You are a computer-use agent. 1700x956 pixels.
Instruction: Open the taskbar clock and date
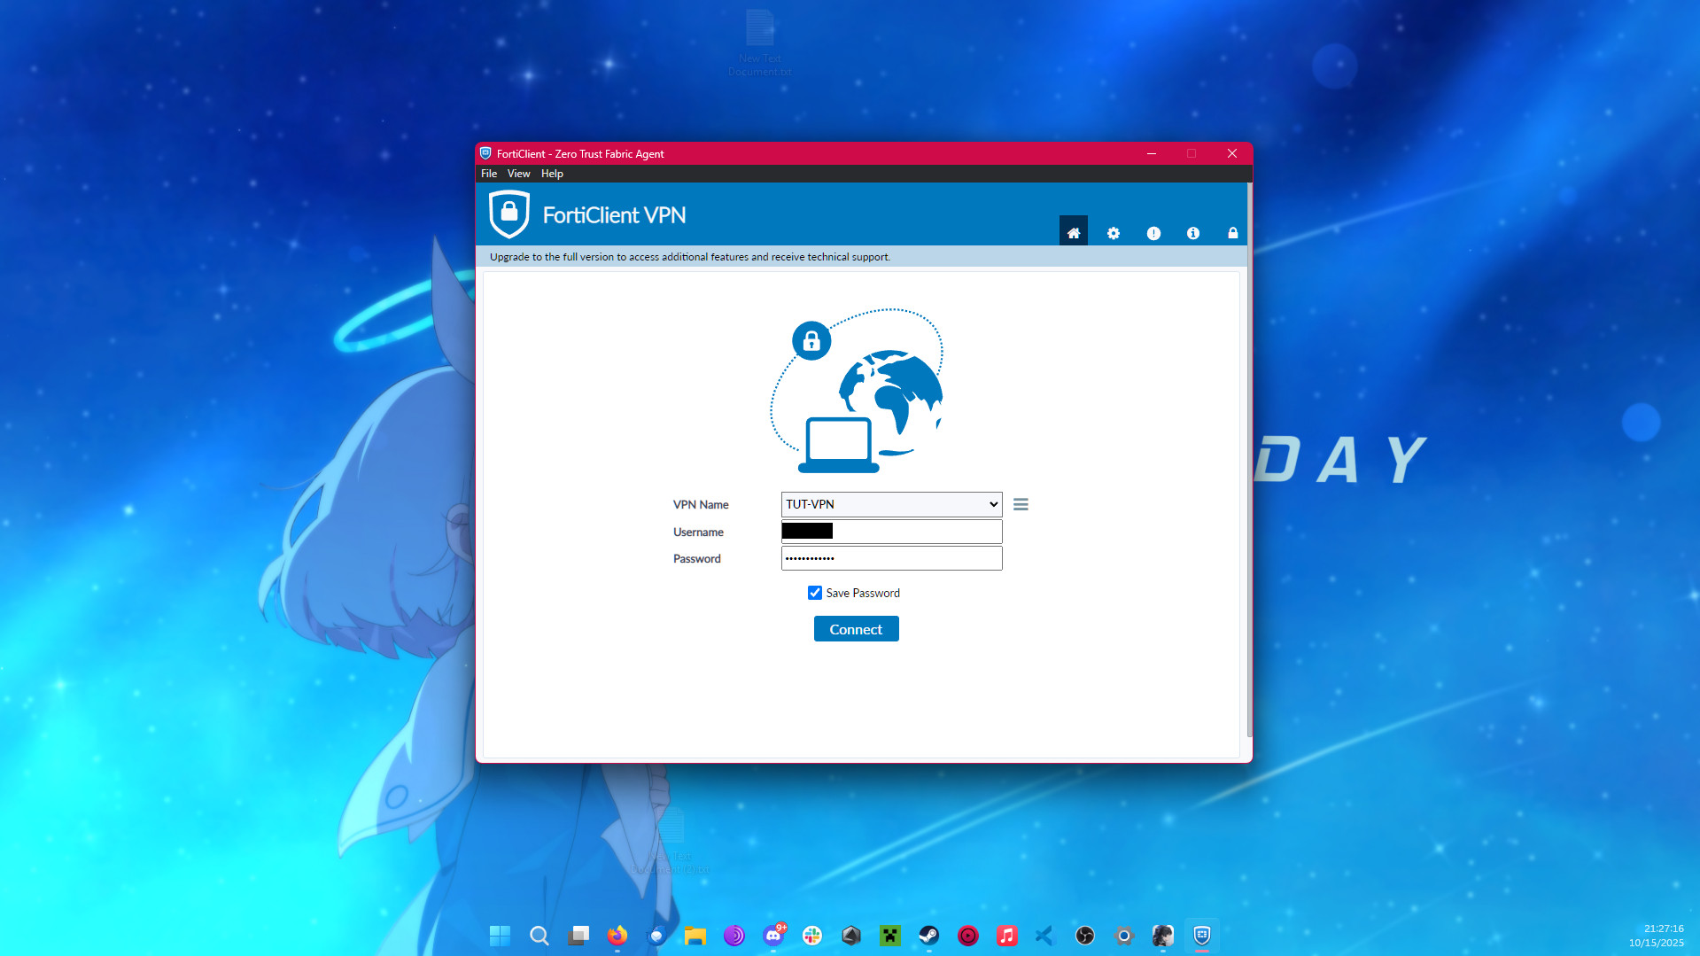(x=1656, y=936)
